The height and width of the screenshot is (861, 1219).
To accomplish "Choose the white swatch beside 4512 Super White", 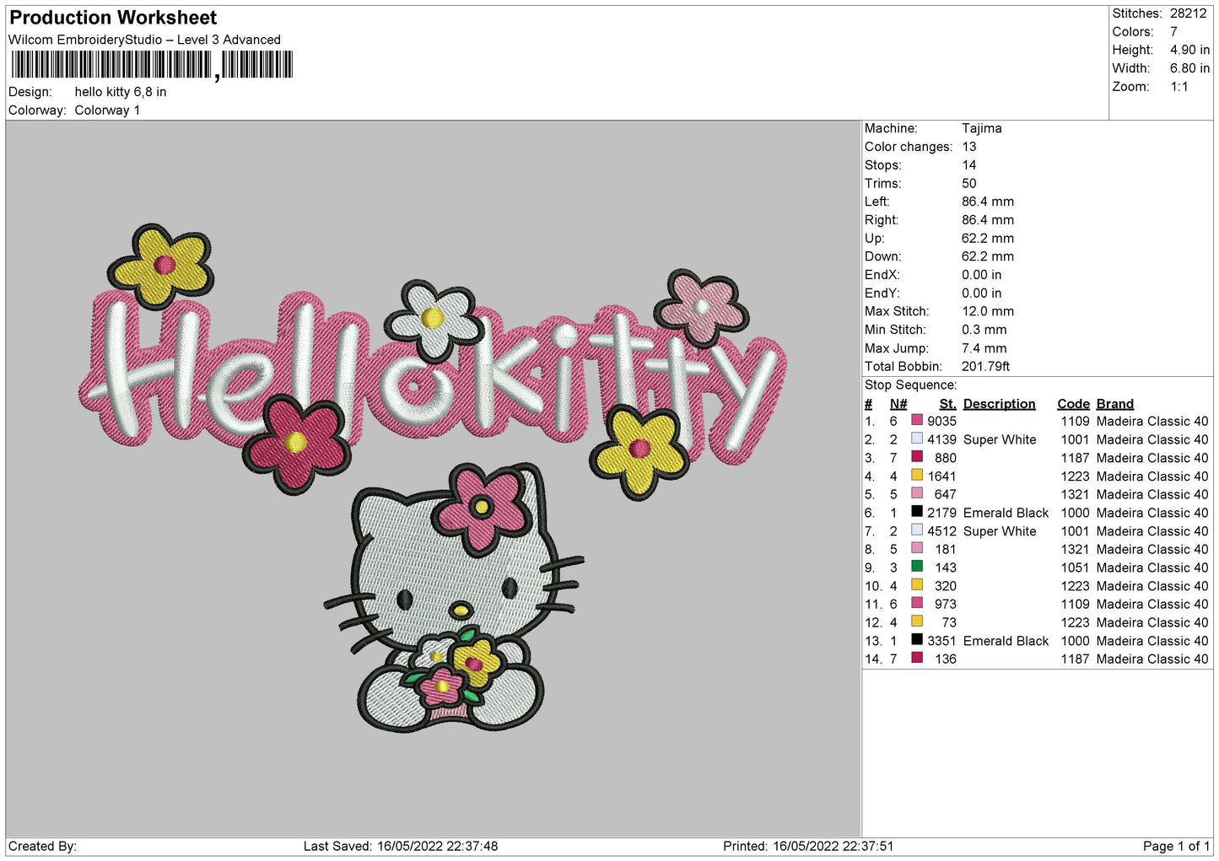I will point(917,530).
